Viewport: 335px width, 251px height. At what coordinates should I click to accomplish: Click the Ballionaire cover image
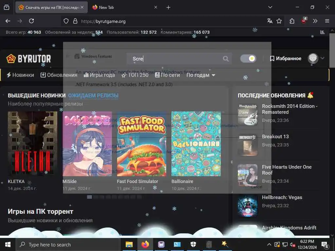tap(196, 144)
